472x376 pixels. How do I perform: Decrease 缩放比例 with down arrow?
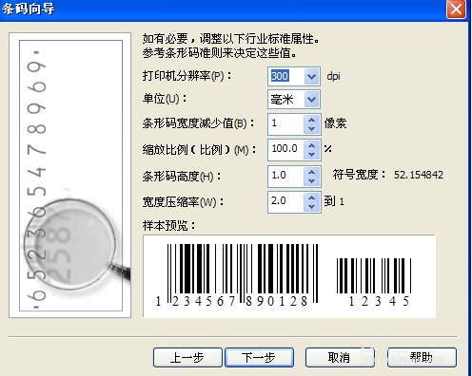tap(311, 155)
